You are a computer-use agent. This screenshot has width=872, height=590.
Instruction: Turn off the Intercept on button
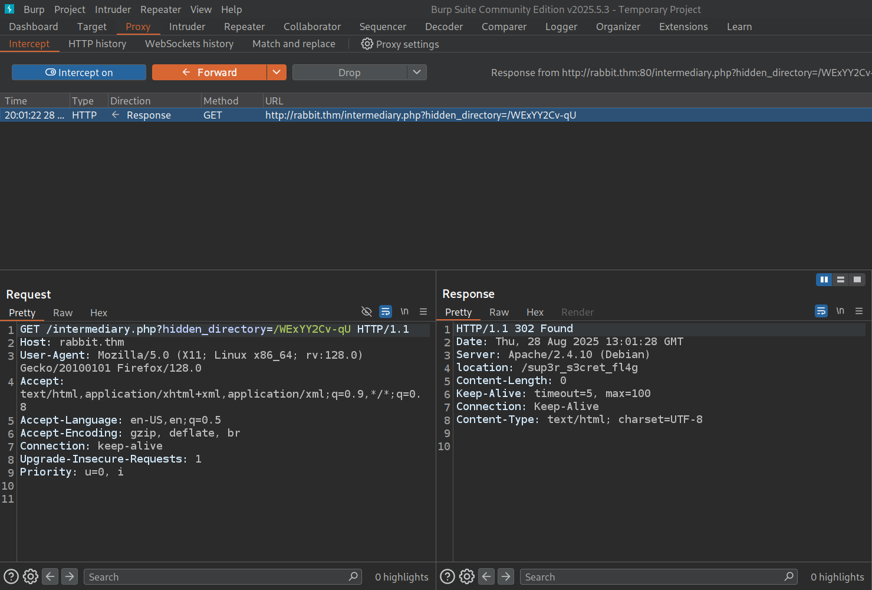[x=79, y=72]
